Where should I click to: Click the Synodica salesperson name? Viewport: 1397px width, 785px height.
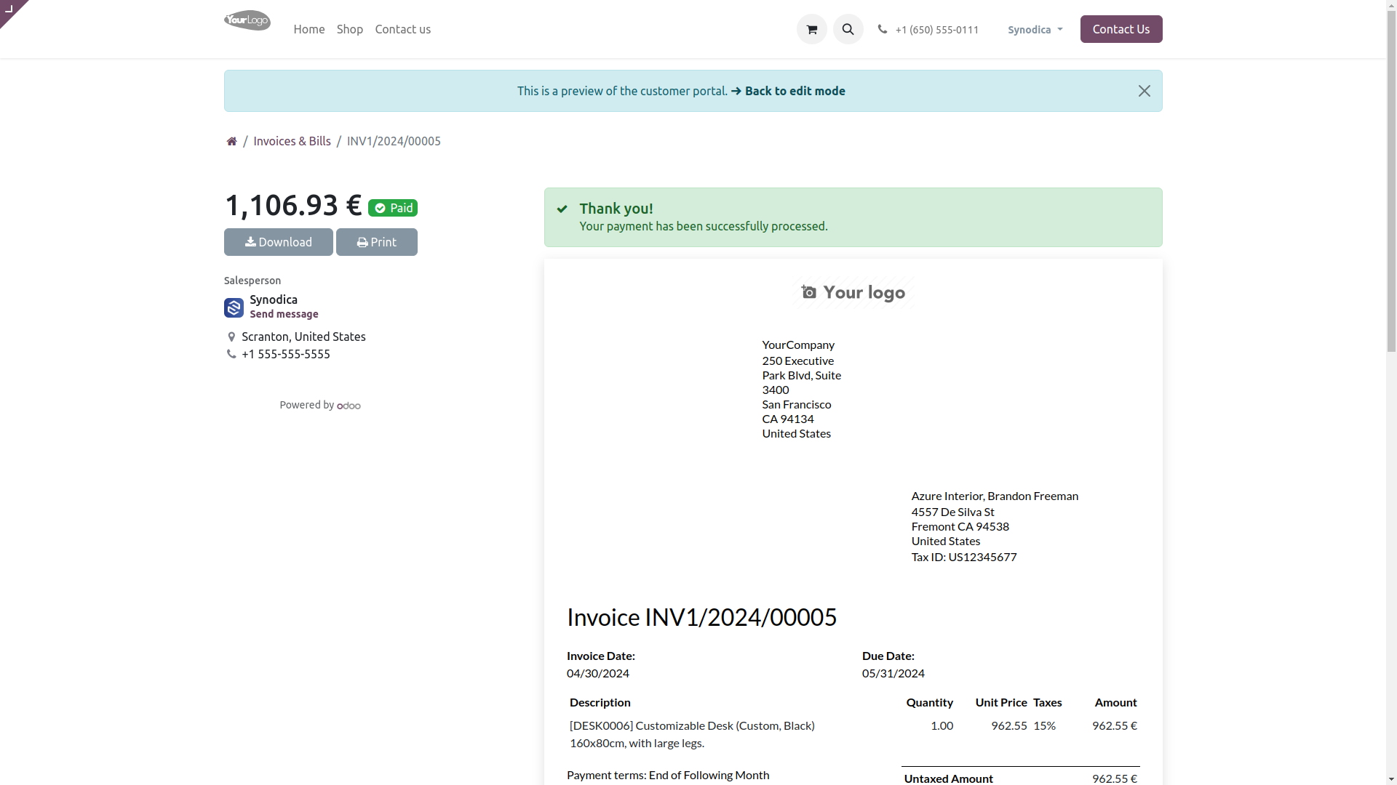[x=274, y=299]
